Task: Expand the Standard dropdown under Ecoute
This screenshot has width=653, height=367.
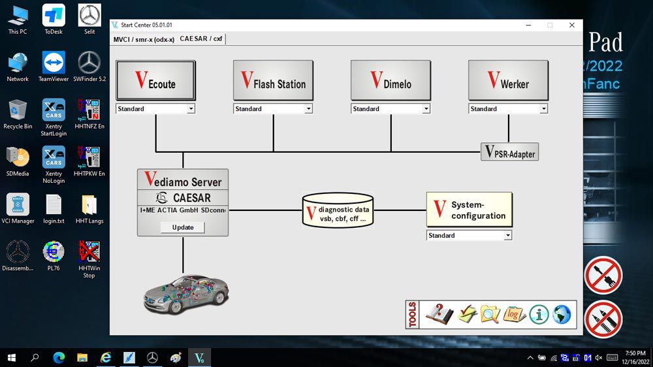Action: (191, 108)
